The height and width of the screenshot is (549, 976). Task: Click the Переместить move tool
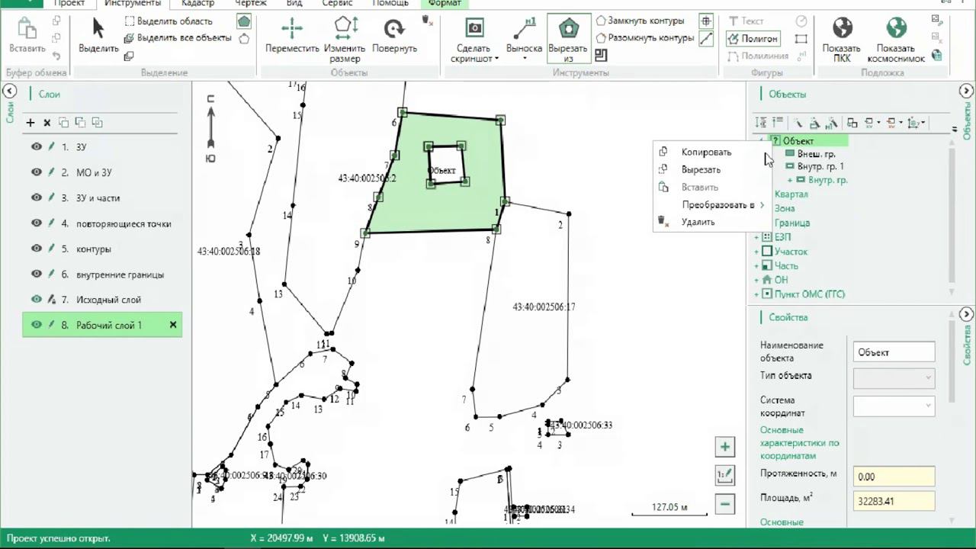pos(292,36)
